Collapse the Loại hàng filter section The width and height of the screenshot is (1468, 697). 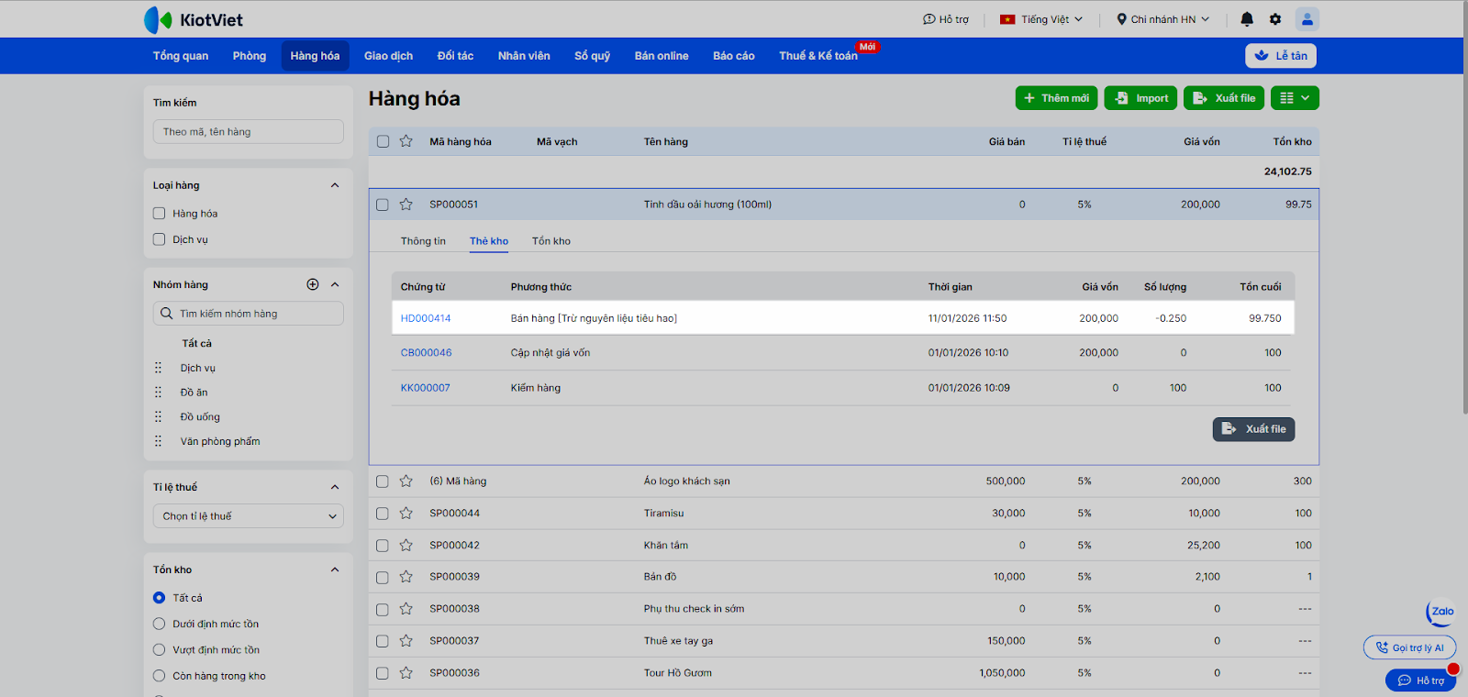point(335,185)
